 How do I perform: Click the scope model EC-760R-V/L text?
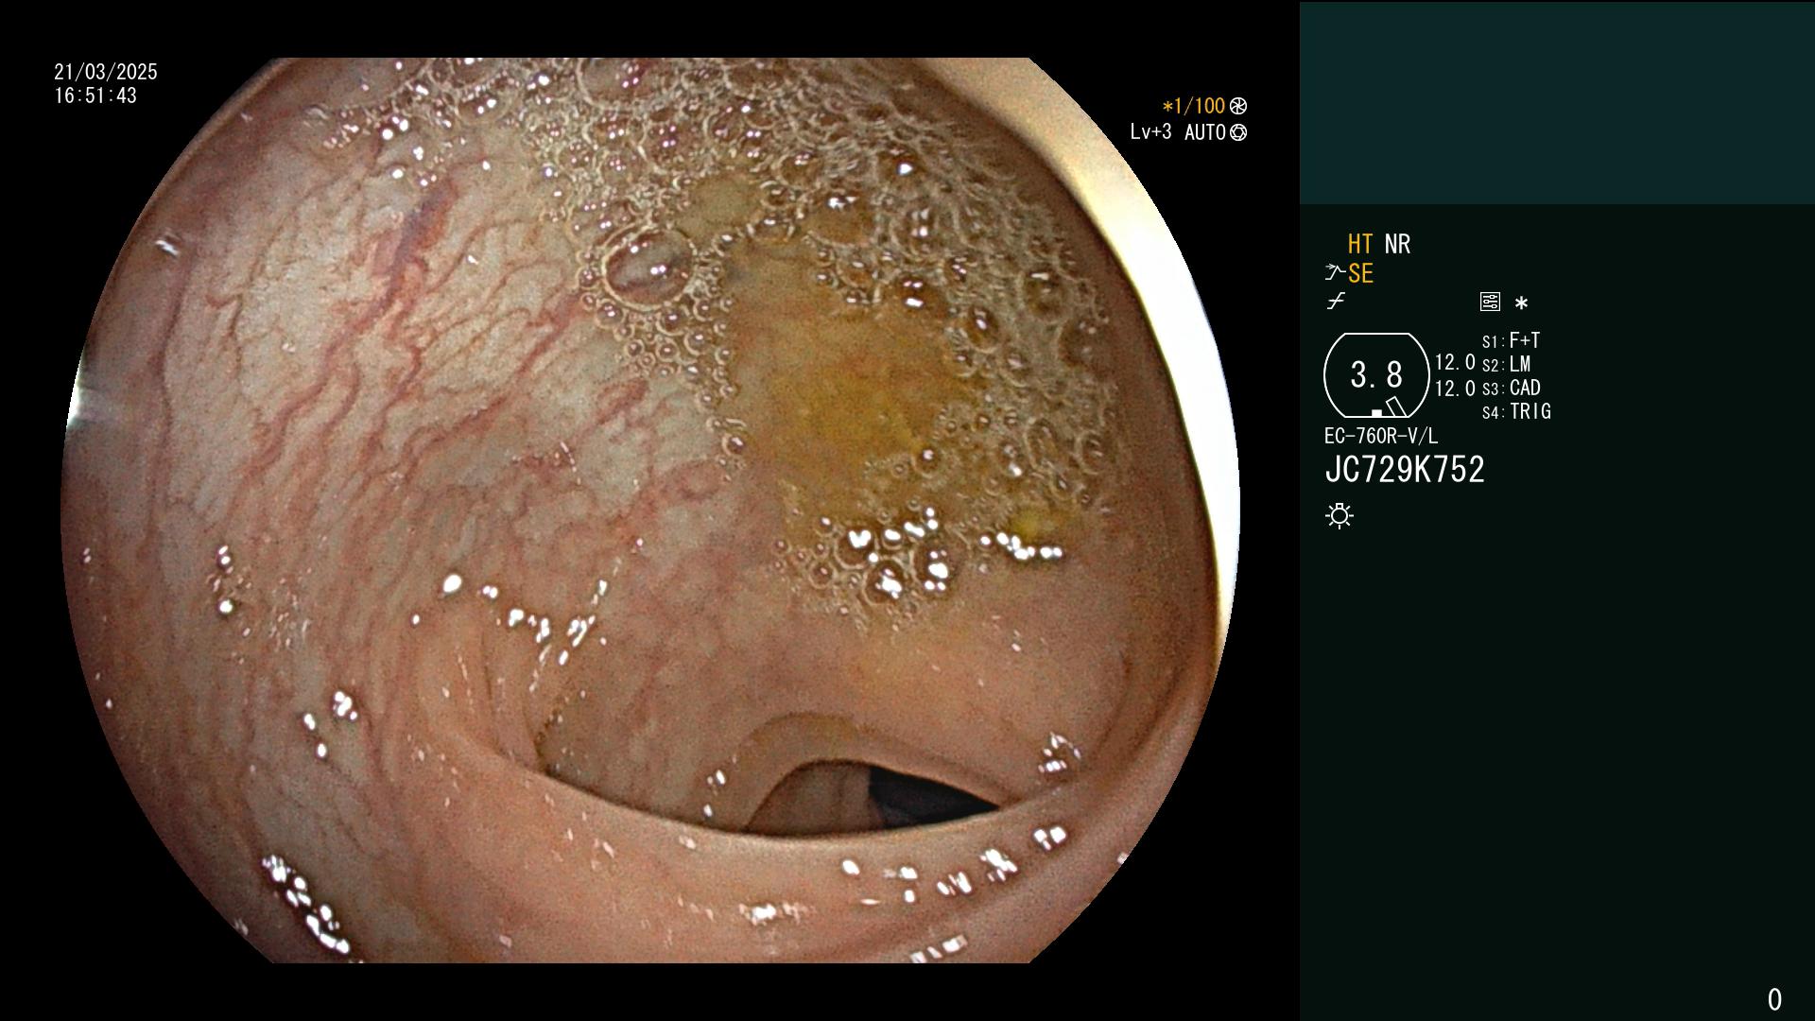point(1381,436)
